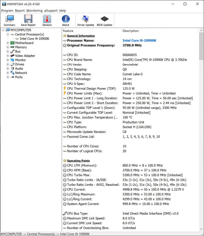The image size is (204, 236).
Task: Click the CPU Bus Type icon
Action: point(65,213)
